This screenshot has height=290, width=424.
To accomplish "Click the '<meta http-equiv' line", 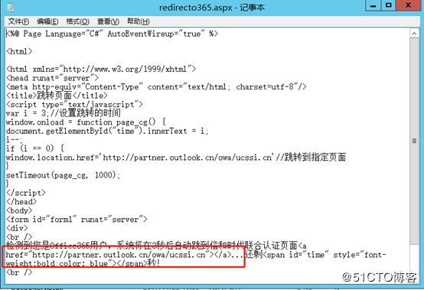I will tap(156, 87).
